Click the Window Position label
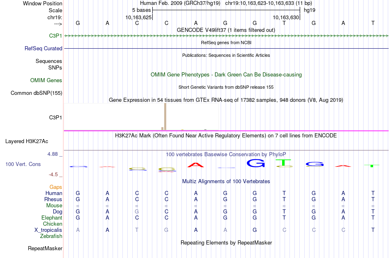Screen dimensions: 389x258 tap(43, 3)
